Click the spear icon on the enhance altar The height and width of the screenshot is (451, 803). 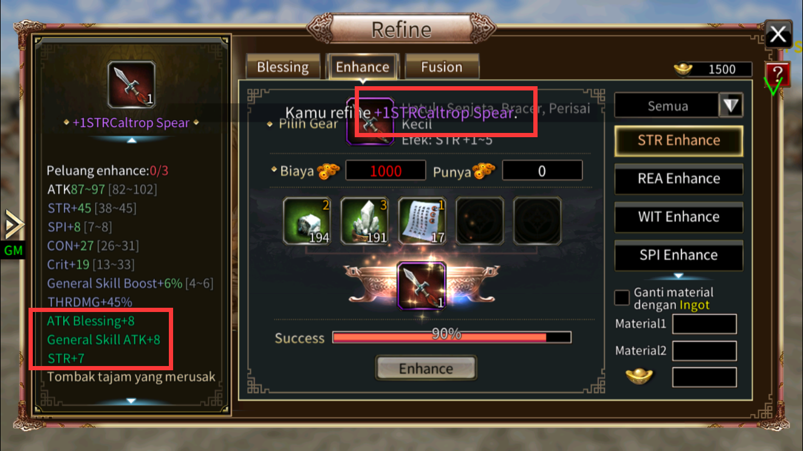(421, 285)
